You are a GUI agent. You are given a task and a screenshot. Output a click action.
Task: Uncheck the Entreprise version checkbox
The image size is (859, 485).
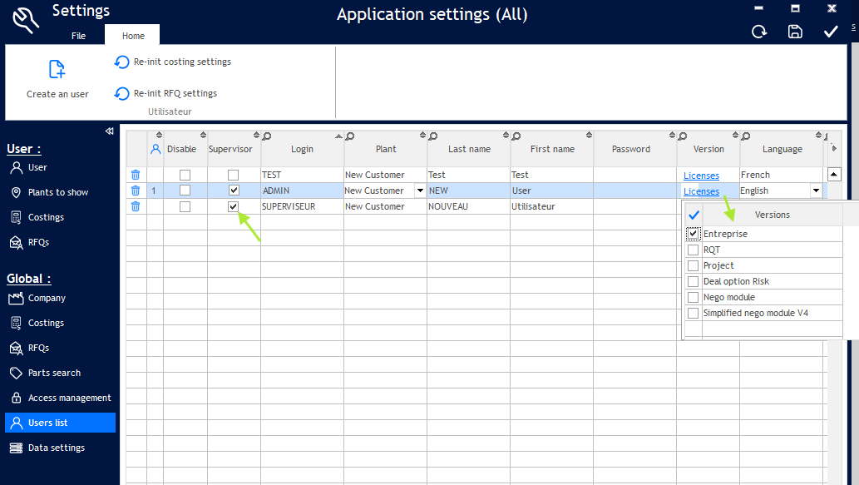pyautogui.click(x=693, y=234)
